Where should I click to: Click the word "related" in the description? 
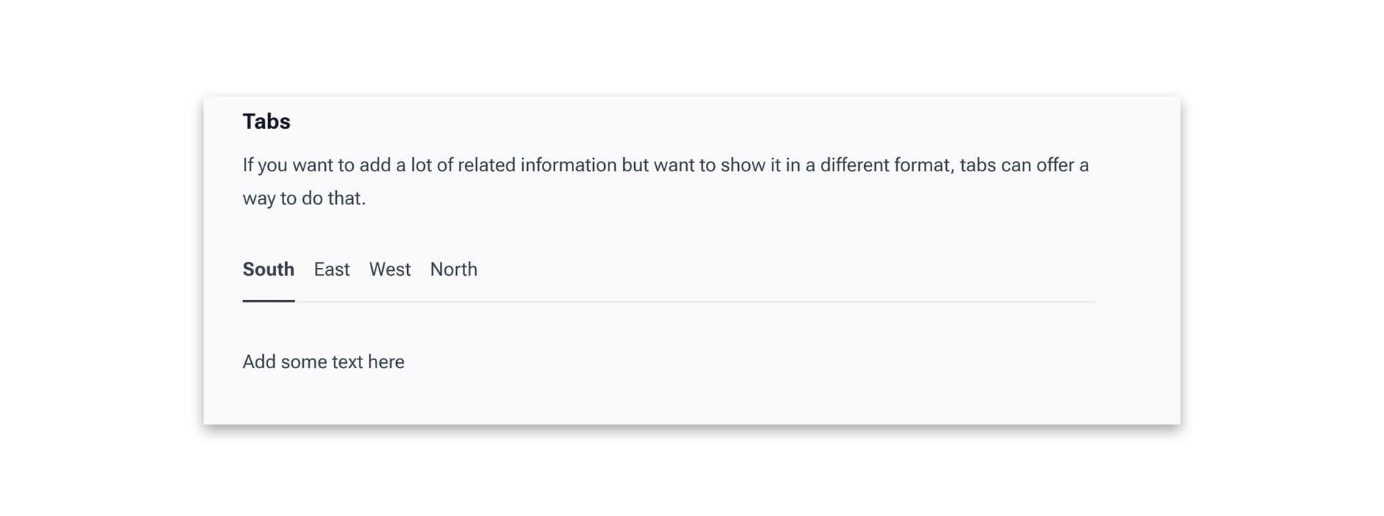click(x=486, y=165)
